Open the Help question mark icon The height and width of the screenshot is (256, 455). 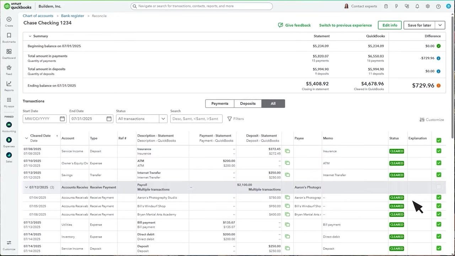tap(438, 6)
